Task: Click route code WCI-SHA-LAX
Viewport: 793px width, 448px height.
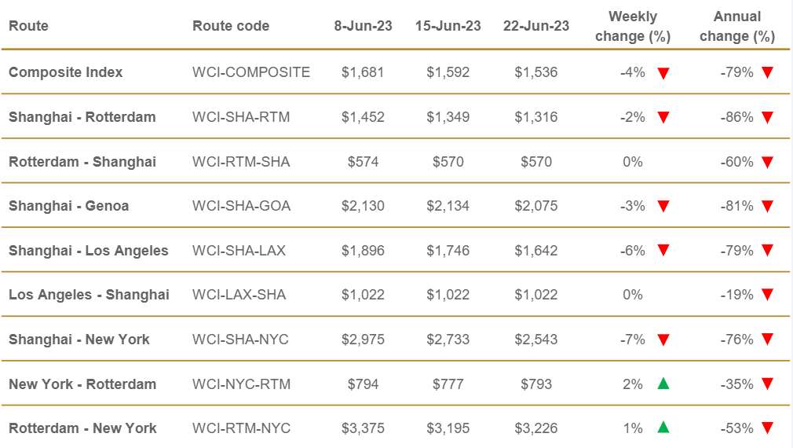Action: 239,251
